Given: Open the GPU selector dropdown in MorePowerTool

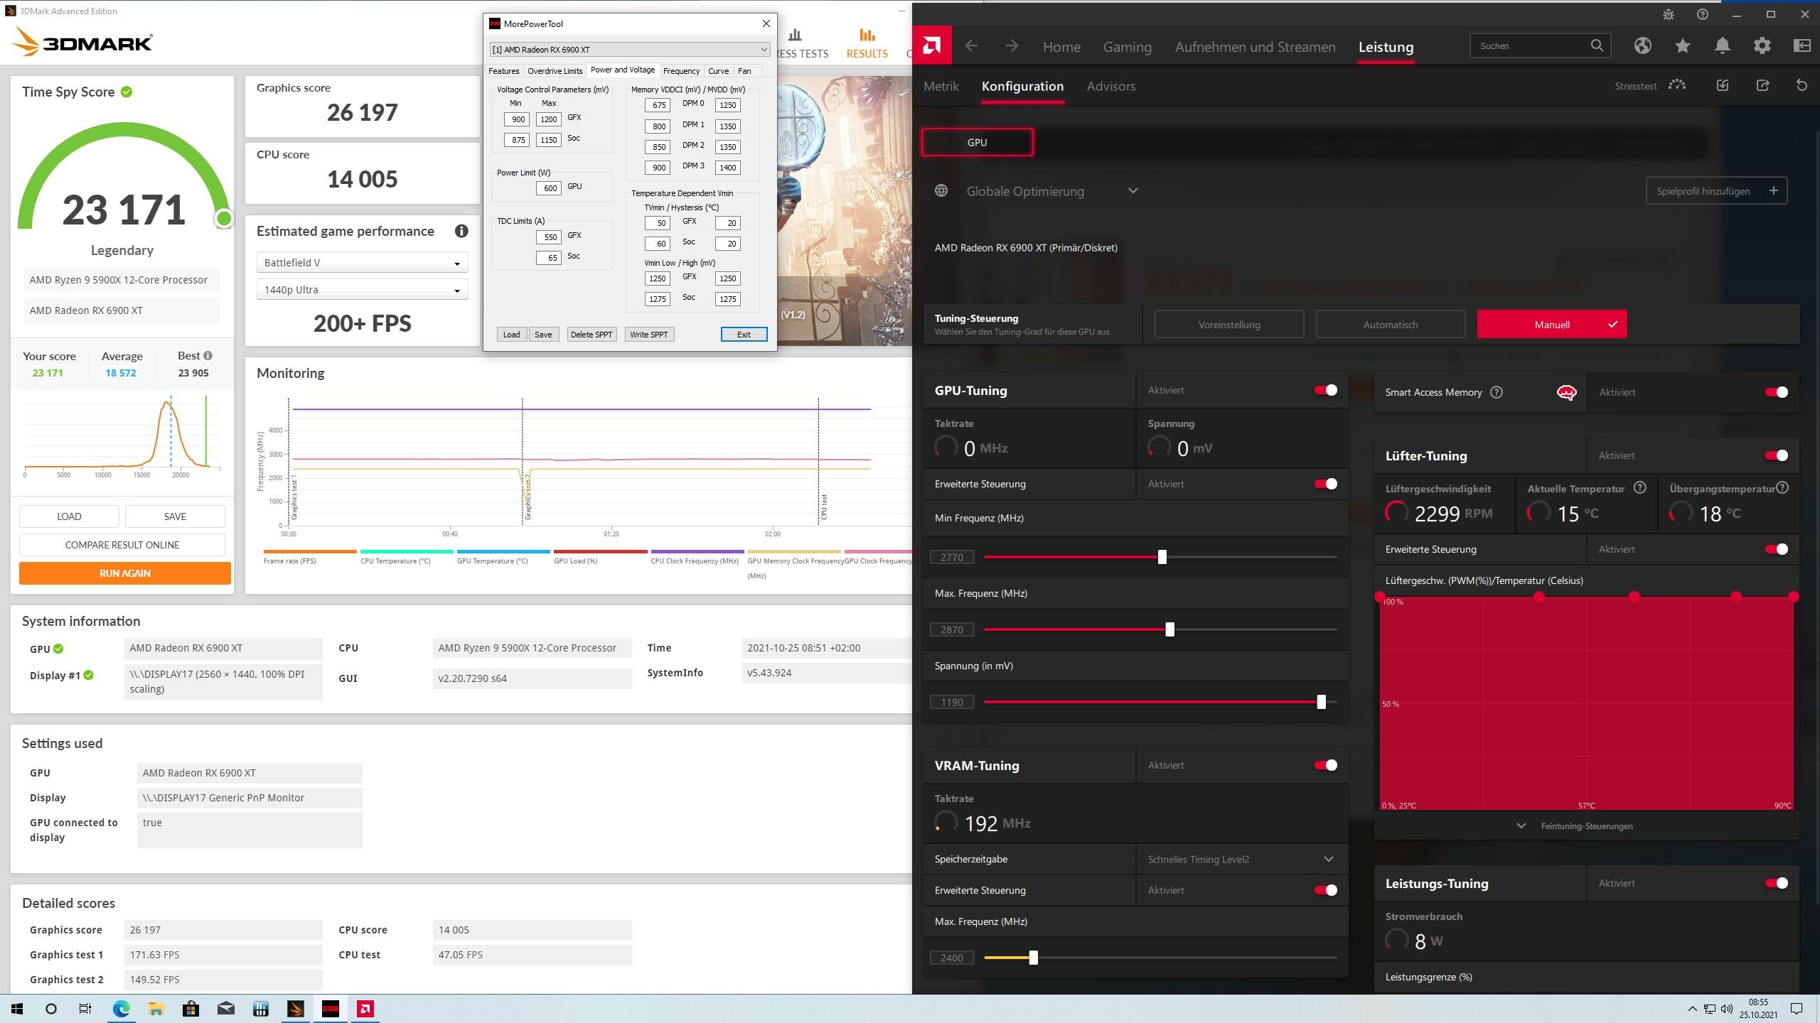Looking at the screenshot, I should pyautogui.click(x=629, y=49).
